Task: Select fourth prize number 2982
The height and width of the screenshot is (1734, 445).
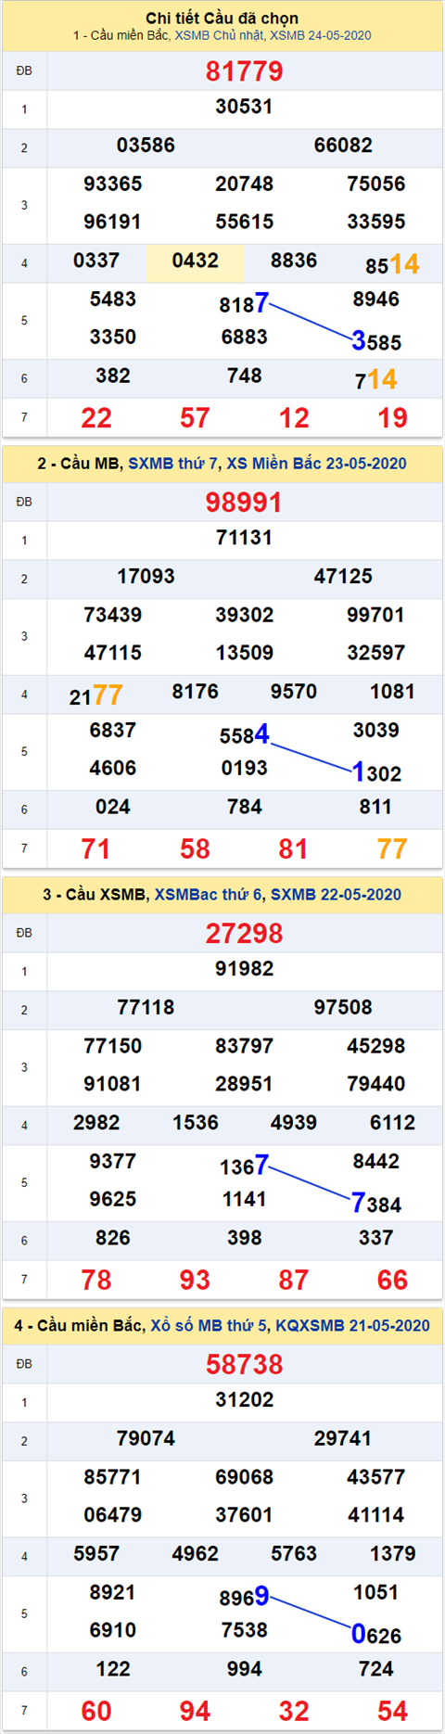Action: [96, 1123]
